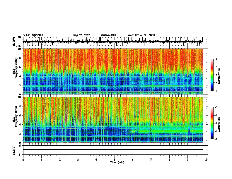Click the time axis tick label "0"
The width and height of the screenshot is (232, 179).
click(x=23, y=160)
